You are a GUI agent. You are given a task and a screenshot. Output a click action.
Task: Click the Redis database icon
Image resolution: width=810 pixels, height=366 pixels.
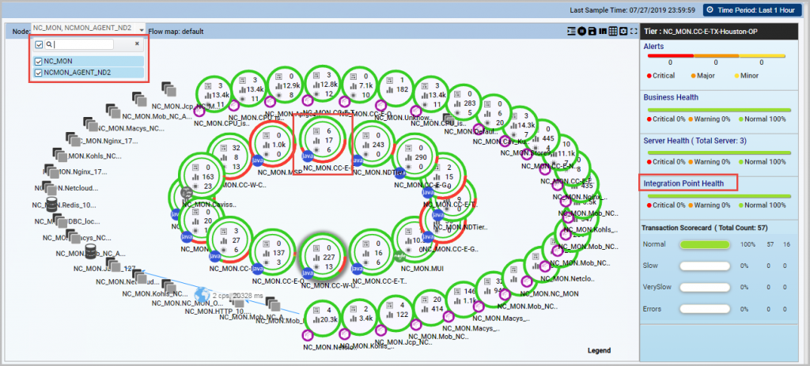pos(51,203)
